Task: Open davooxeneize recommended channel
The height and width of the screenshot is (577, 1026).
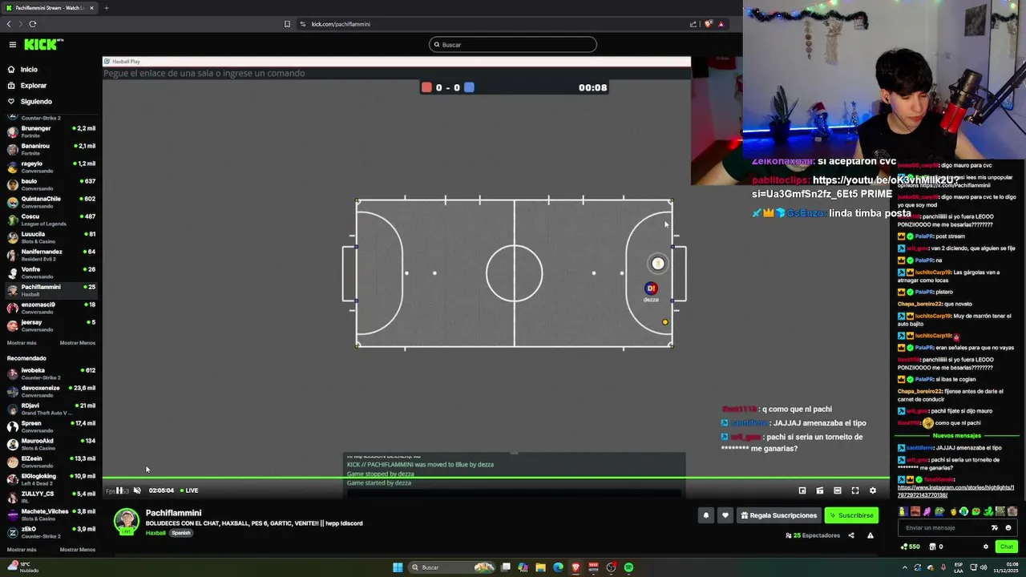Action: click(x=50, y=391)
